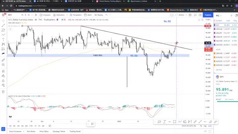Viewport: 238px width, 134px height.
Task: Open chart settings gear icon
Action: pyautogui.click(x=190, y=15)
